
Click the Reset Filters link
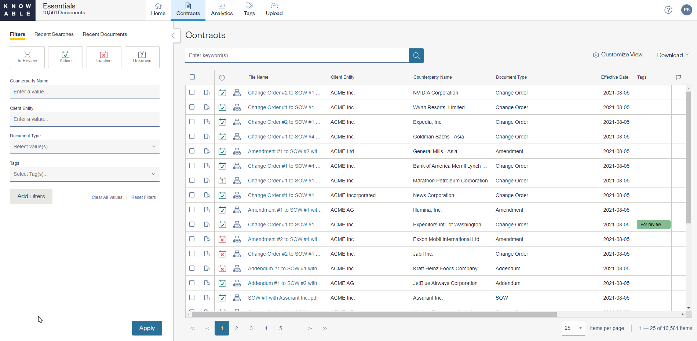click(x=143, y=197)
